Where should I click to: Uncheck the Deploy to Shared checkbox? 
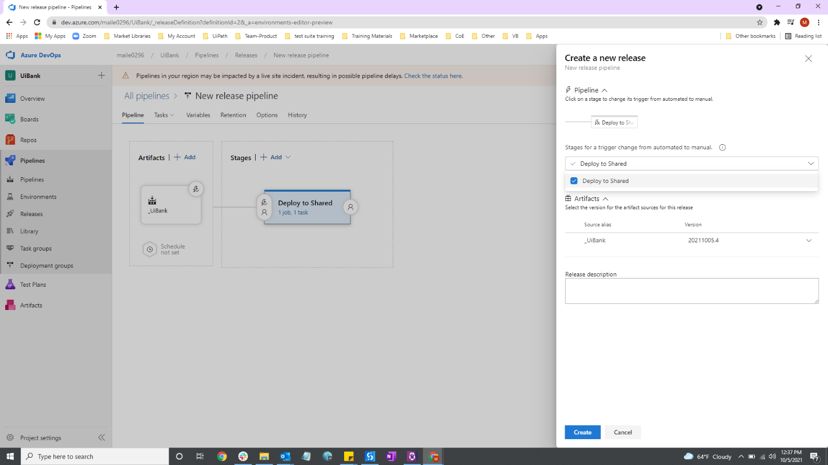click(574, 181)
